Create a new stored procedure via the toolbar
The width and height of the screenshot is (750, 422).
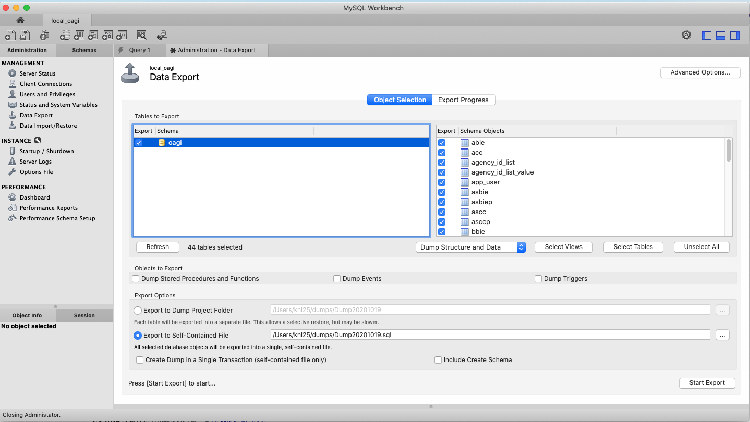107,35
